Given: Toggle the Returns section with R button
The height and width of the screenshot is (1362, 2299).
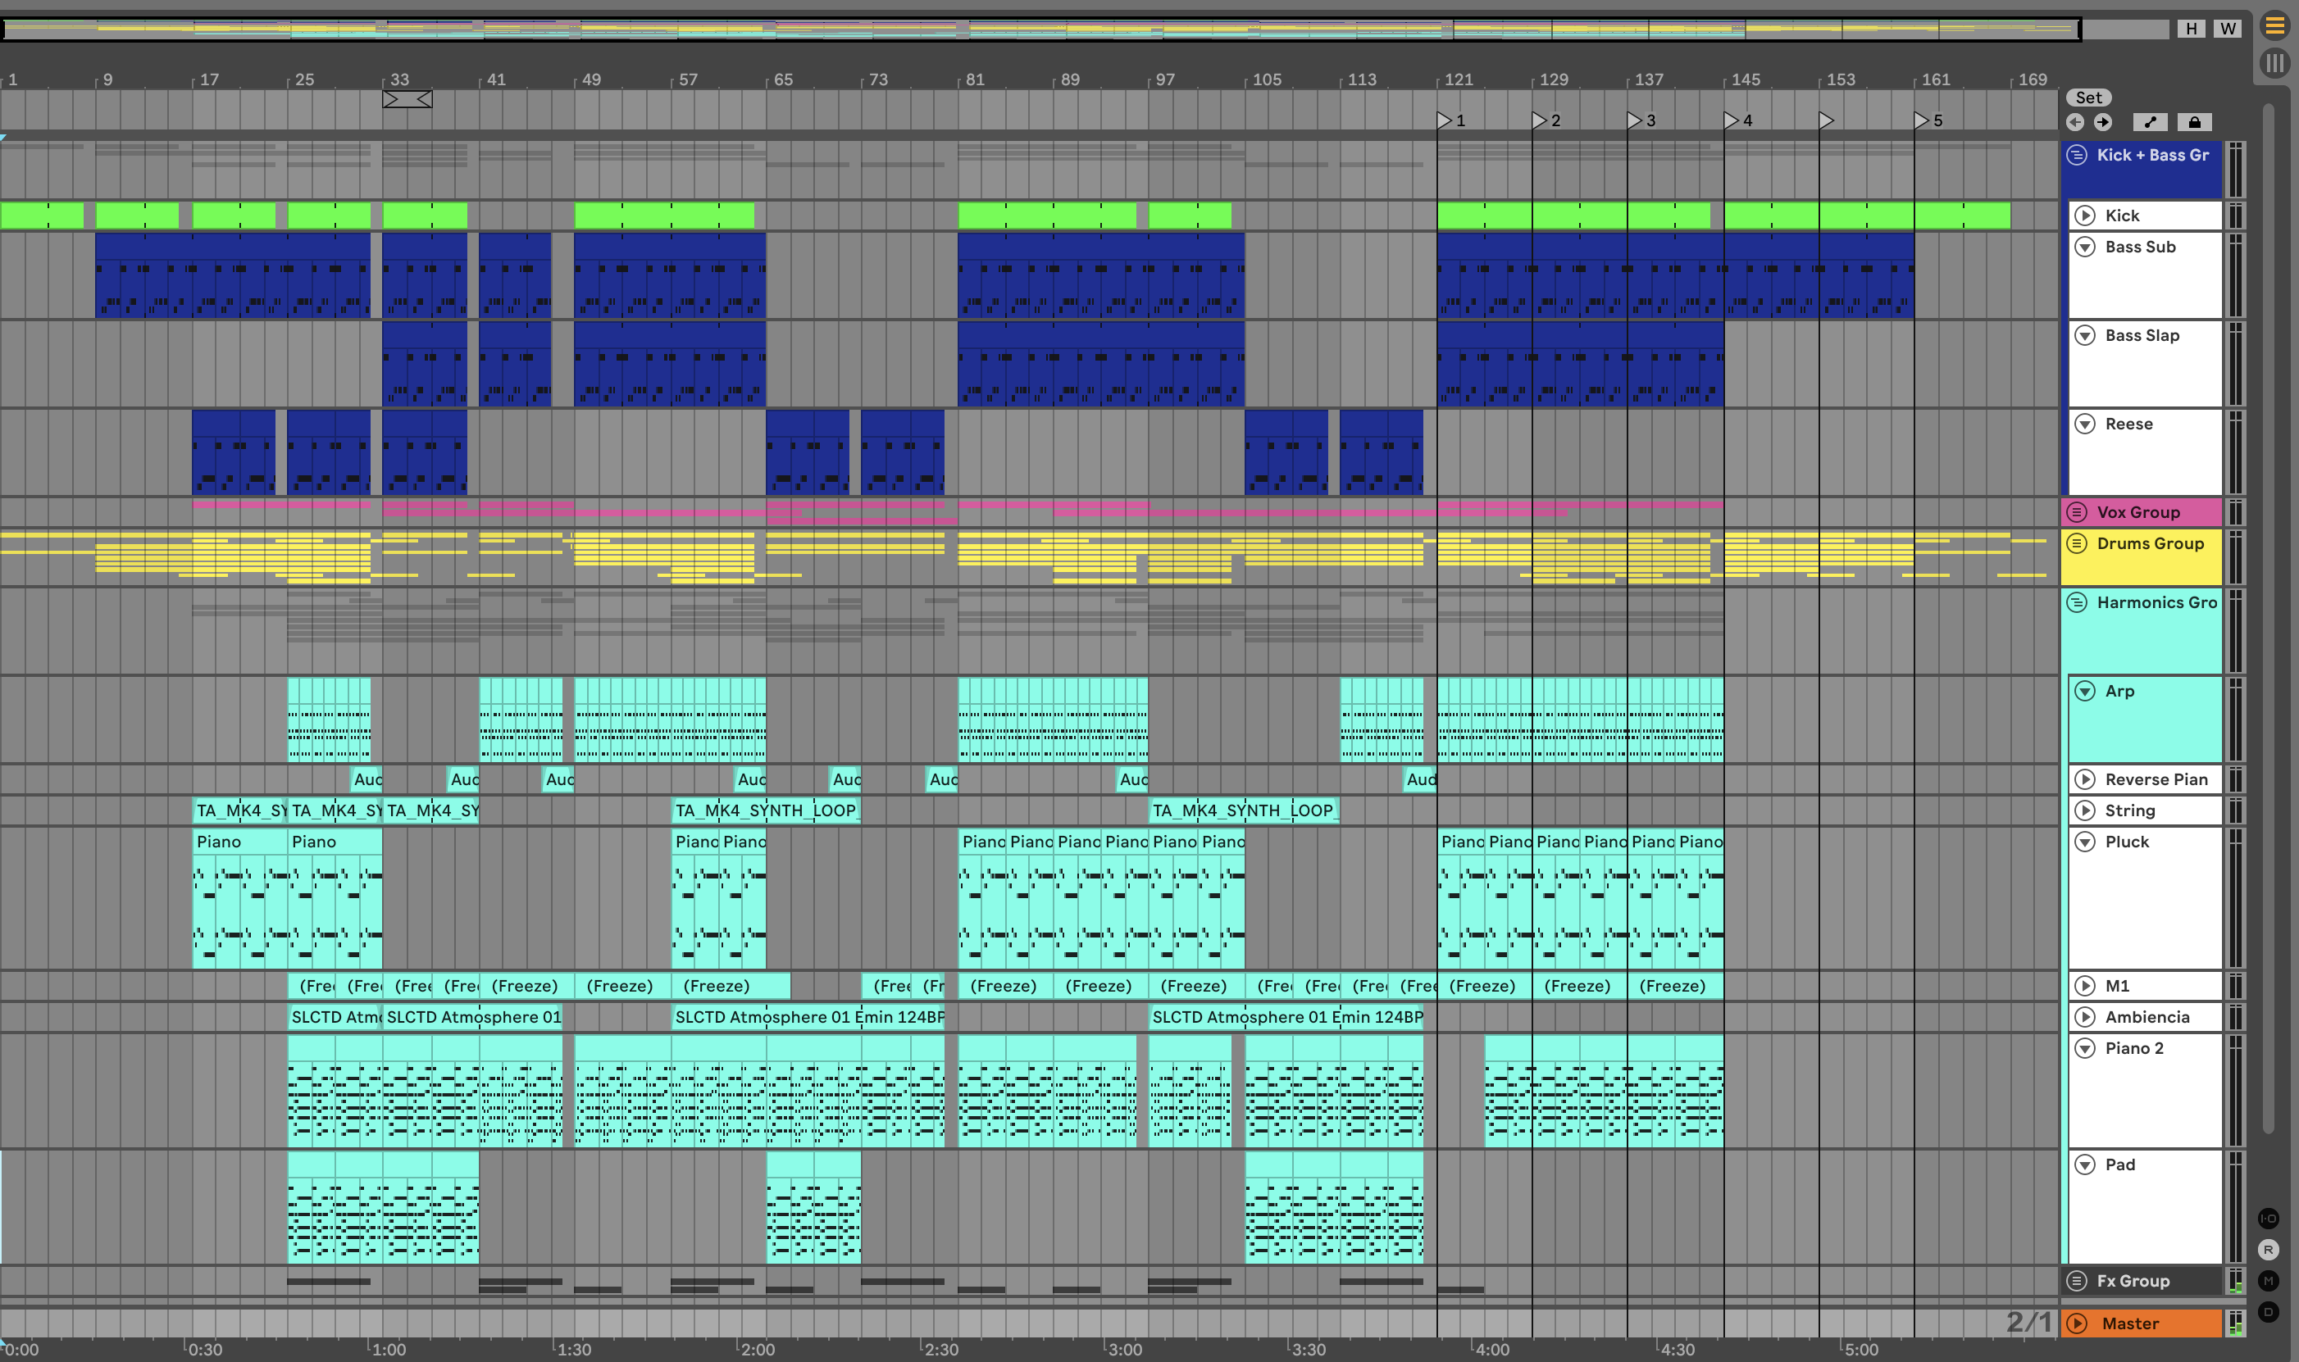Looking at the screenshot, I should [2268, 1250].
